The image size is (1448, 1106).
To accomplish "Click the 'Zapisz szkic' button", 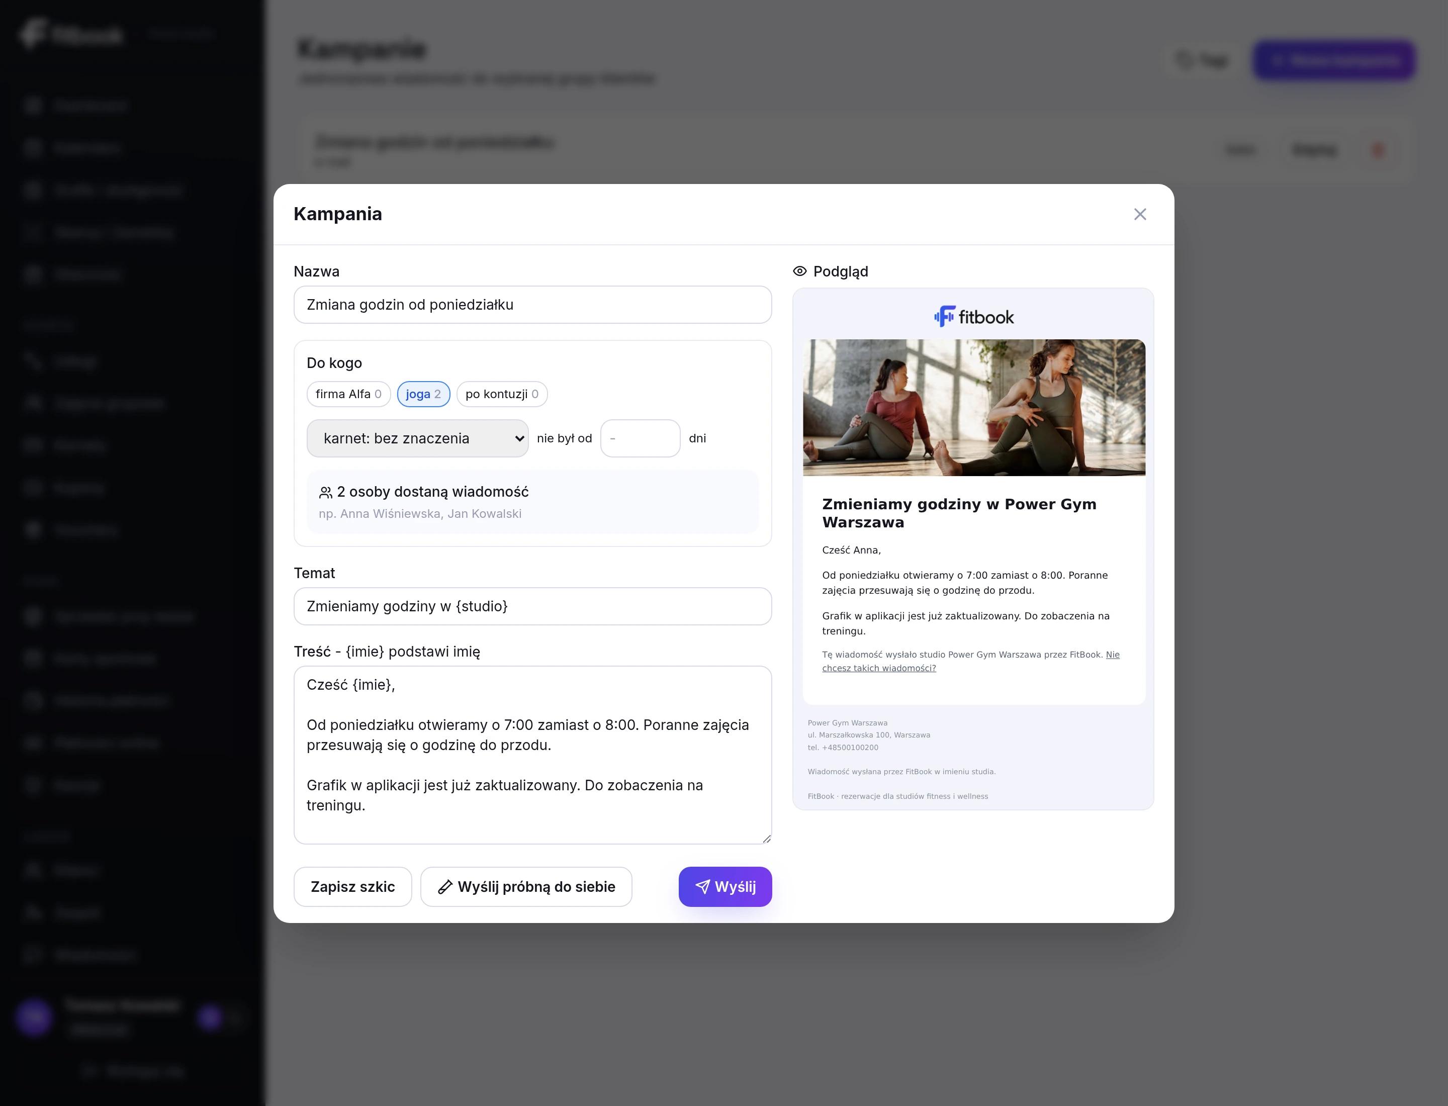I will click(352, 887).
